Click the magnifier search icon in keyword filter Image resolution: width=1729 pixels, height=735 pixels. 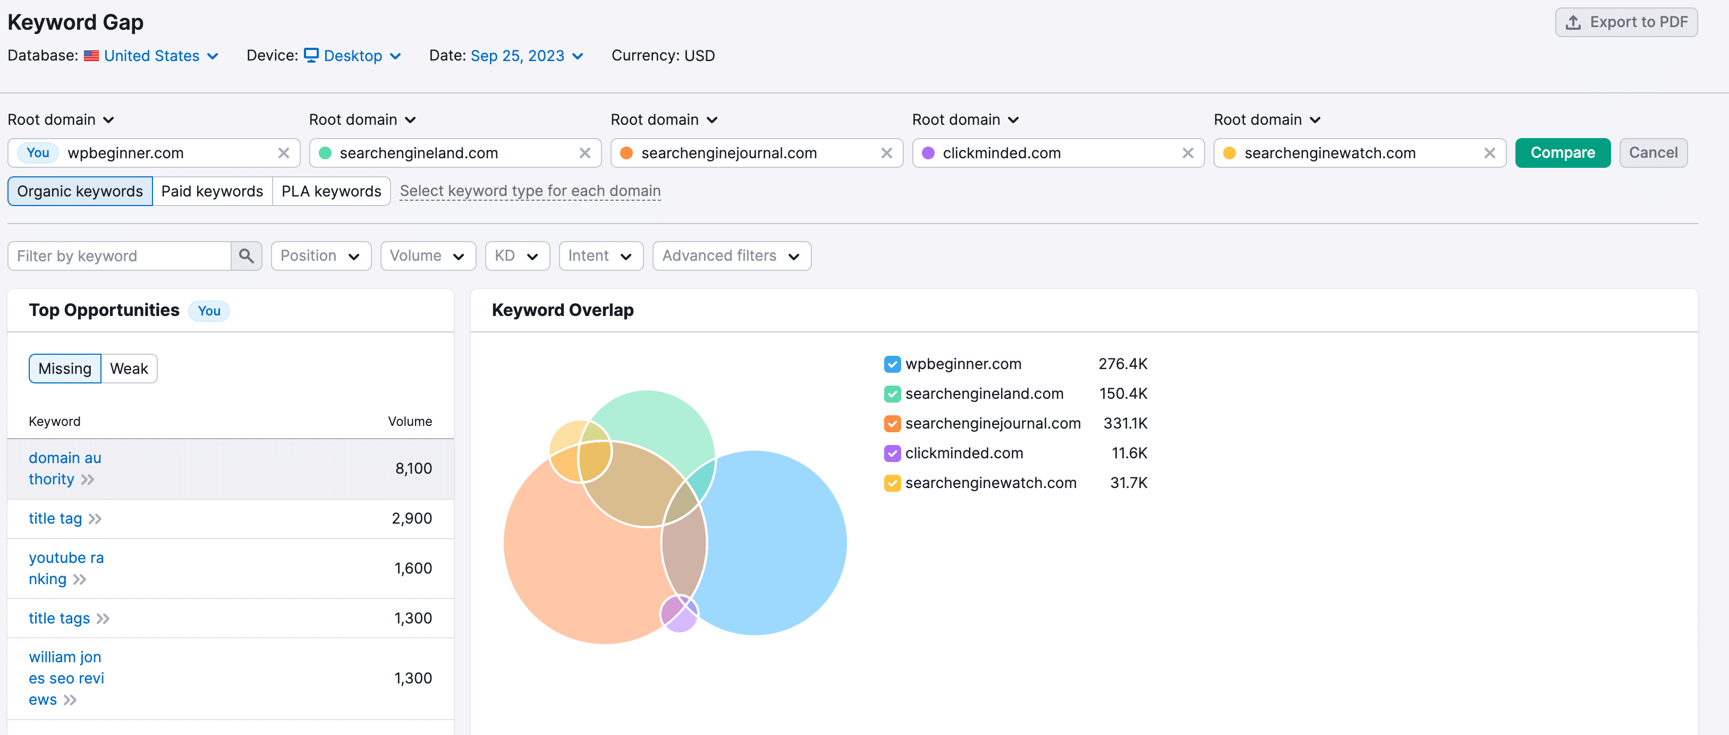click(x=247, y=256)
